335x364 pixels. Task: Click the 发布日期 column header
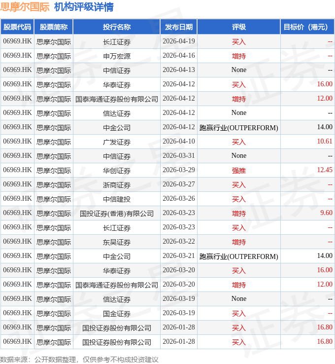[x=179, y=27]
